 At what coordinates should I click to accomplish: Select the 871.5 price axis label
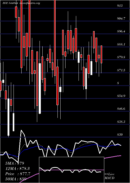pos(121,70)
